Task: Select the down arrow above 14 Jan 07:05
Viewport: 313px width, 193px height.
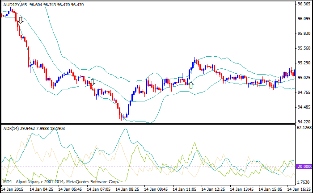Action: 93,82
